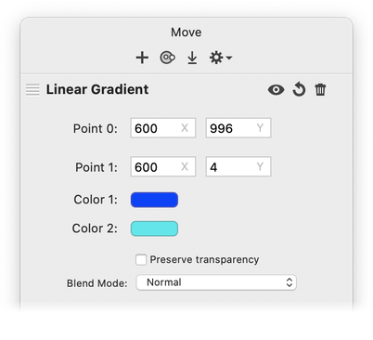Select the Point 1 X field

click(163, 166)
